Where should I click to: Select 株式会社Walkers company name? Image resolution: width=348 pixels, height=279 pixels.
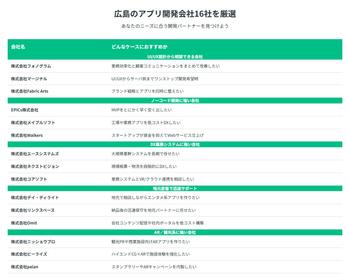pos(27,135)
